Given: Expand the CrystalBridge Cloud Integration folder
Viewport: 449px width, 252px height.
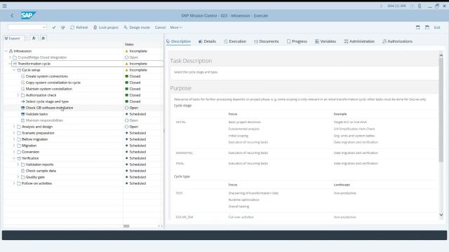Looking at the screenshot, I should pos(10,57).
